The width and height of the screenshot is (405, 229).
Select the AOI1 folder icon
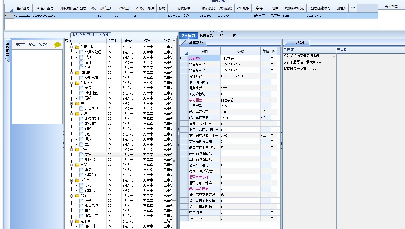click(x=77, y=103)
